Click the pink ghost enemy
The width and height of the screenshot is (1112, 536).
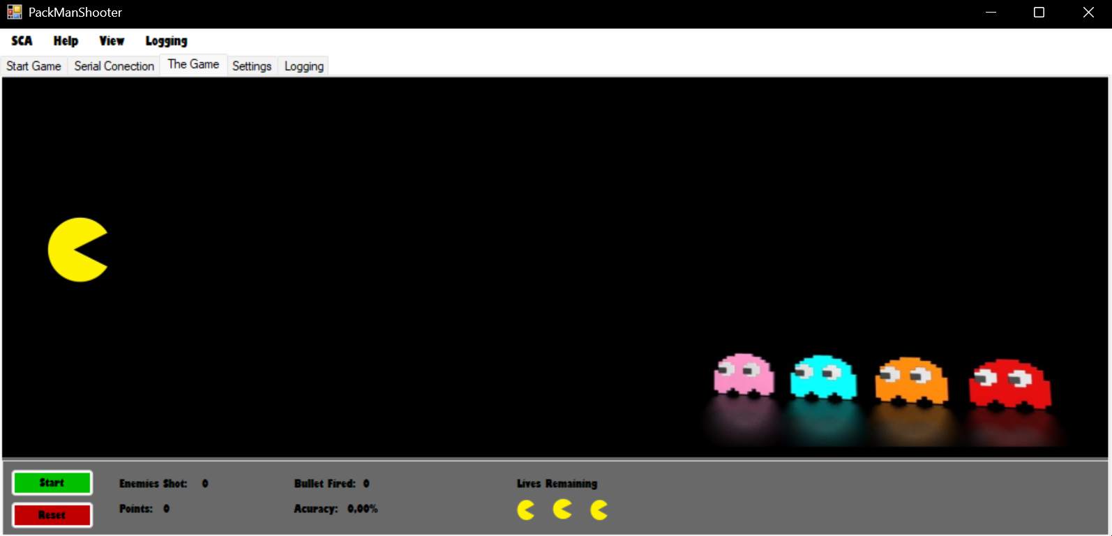tap(744, 375)
